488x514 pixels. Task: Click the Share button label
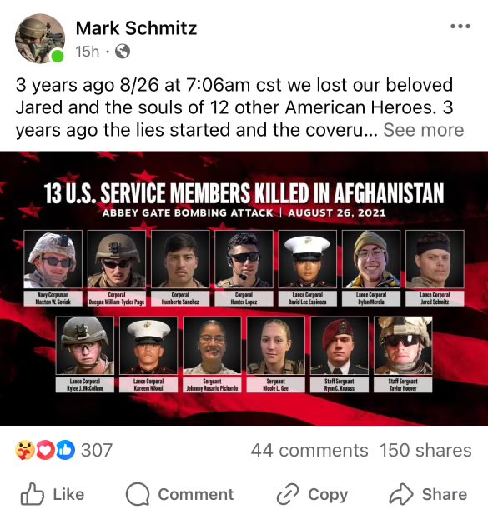coord(445,494)
